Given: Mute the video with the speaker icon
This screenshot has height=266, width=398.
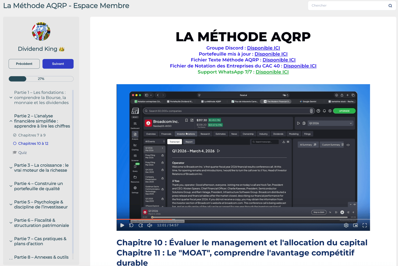Looking at the screenshot, I should click(x=150, y=225).
